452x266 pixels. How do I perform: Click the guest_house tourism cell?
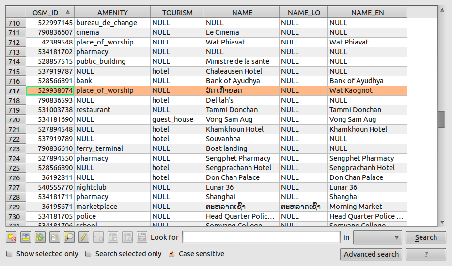[177, 120]
